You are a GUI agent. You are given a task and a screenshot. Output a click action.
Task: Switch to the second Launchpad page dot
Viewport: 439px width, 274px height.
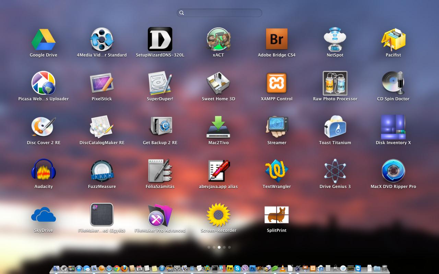click(214, 247)
